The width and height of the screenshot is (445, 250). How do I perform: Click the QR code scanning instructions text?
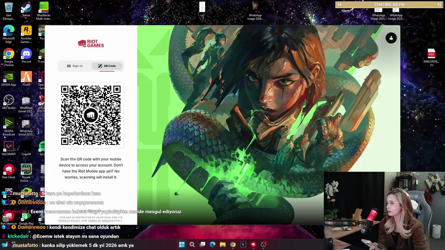pyautogui.click(x=91, y=168)
